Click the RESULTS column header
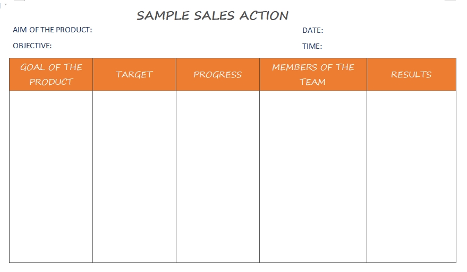The width and height of the screenshot is (467, 272). coord(411,75)
